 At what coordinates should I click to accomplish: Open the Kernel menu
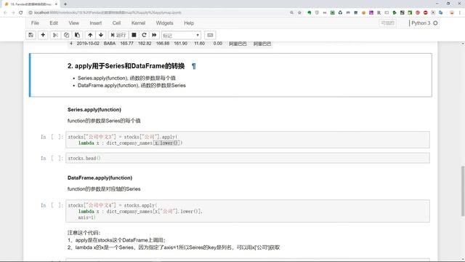(138, 23)
